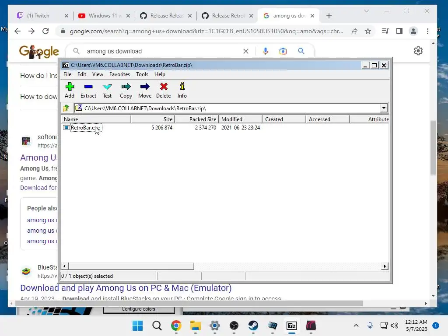Open OBS Studio from taskbar

234,325
